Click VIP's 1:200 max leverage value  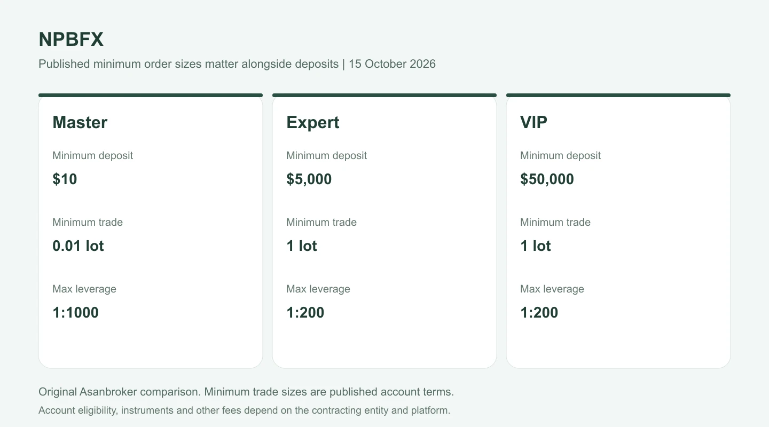point(539,312)
